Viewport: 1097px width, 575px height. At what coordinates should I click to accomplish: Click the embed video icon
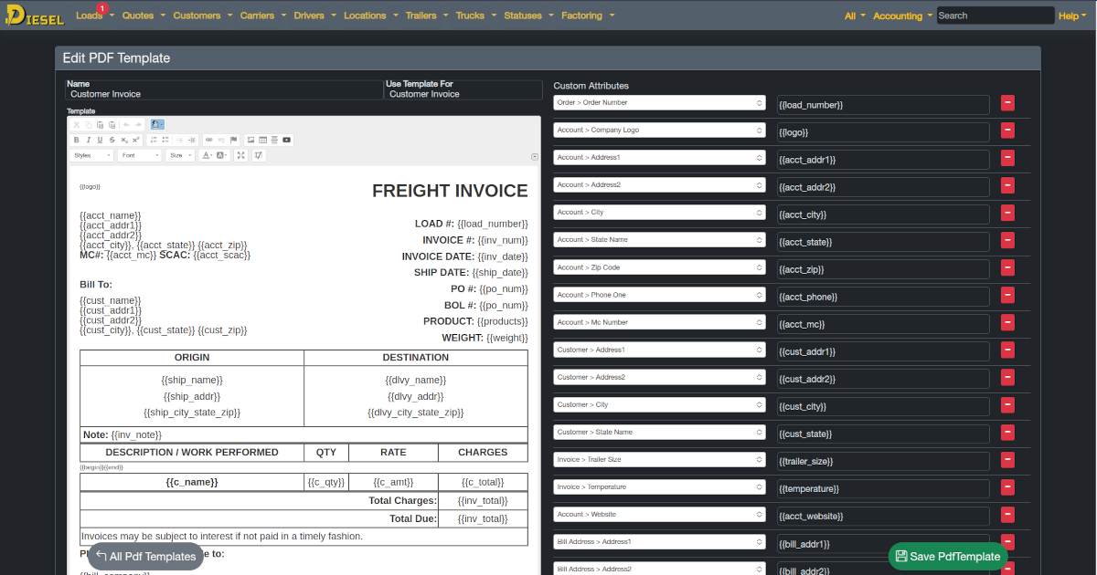pos(286,140)
